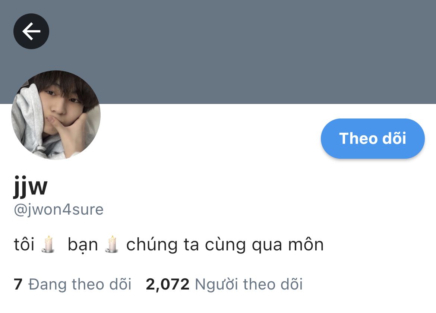
Task: Open the Đang theo dõi list
Action: [x=73, y=284]
